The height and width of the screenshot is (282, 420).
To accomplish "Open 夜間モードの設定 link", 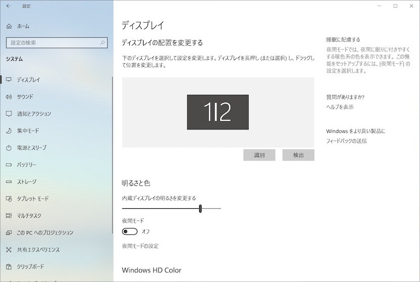I will (x=140, y=246).
